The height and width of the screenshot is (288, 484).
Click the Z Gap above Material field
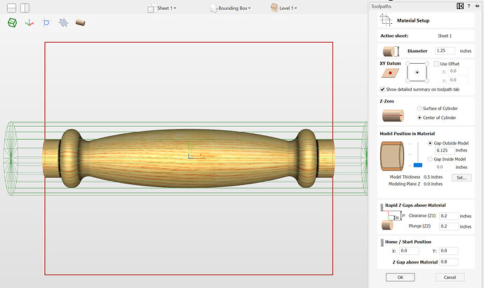pyautogui.click(x=448, y=262)
